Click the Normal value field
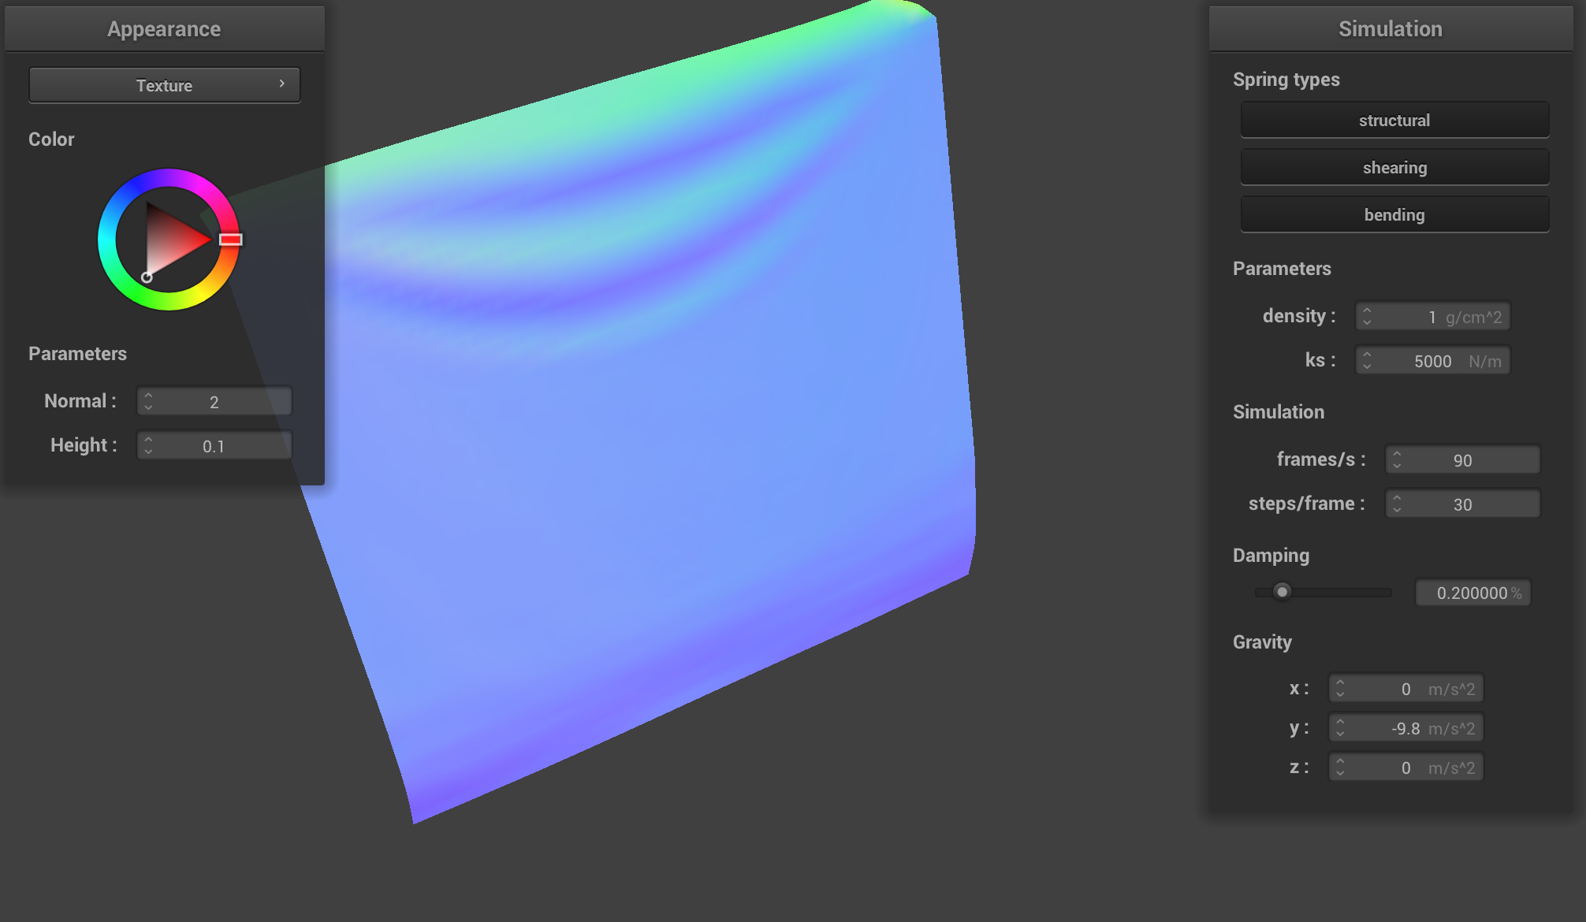This screenshot has width=1586, height=922. (x=214, y=401)
